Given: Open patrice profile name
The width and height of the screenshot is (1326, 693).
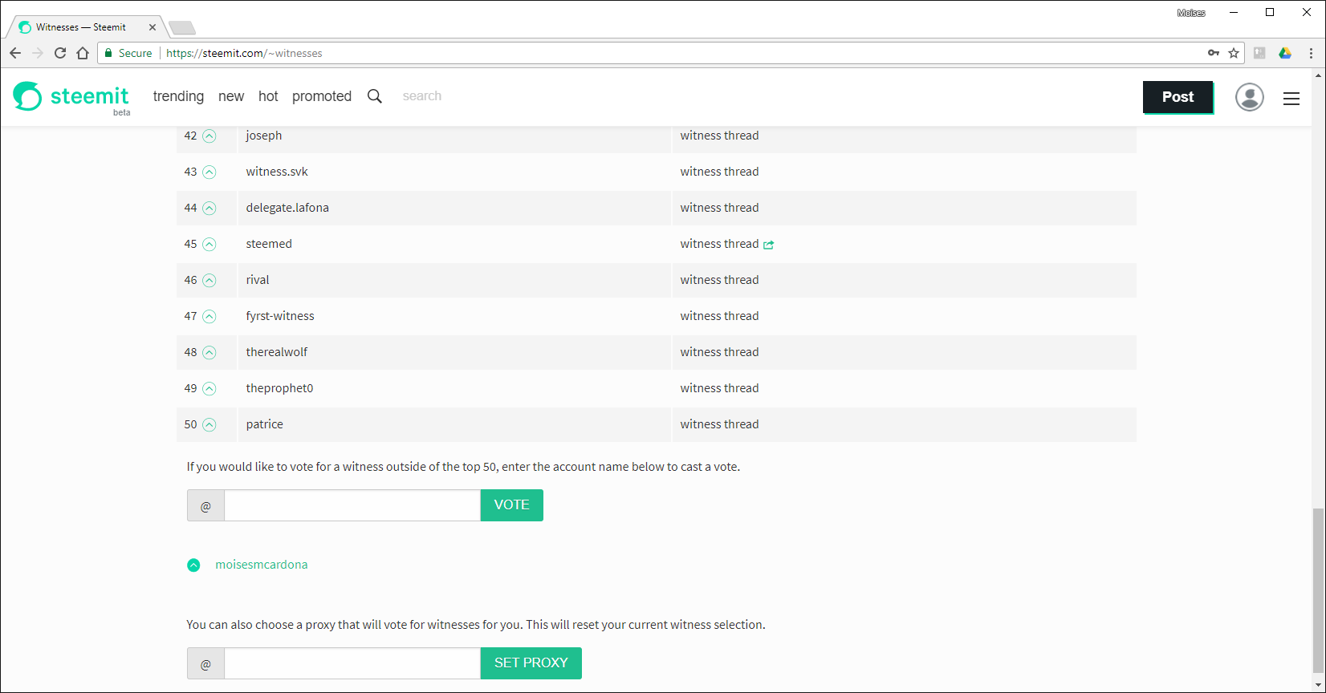Looking at the screenshot, I should pyautogui.click(x=265, y=424).
